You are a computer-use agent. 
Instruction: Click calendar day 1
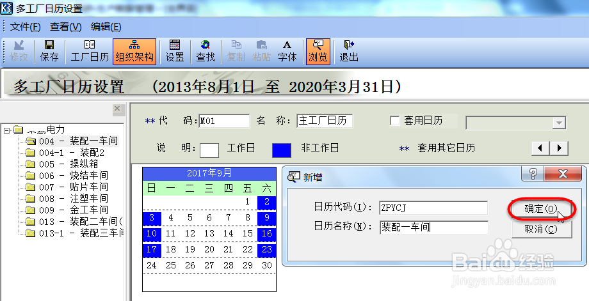tap(247, 202)
